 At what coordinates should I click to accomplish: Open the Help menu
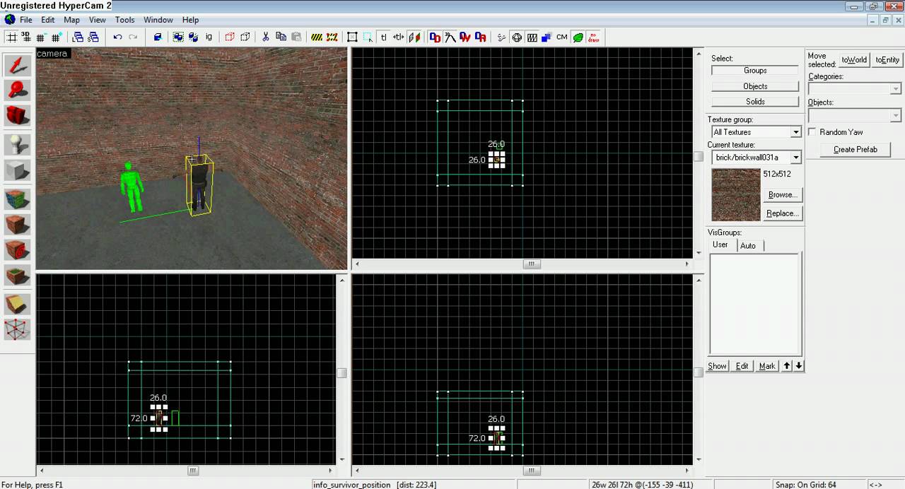[190, 20]
